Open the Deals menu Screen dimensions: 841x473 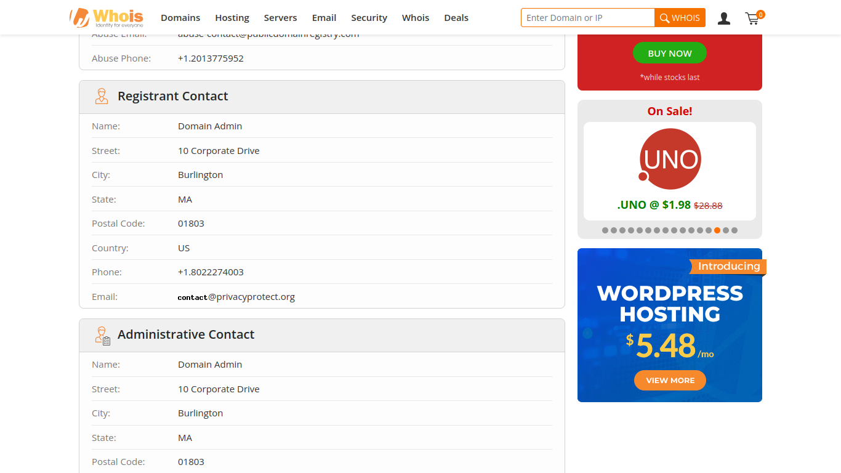[456, 18]
